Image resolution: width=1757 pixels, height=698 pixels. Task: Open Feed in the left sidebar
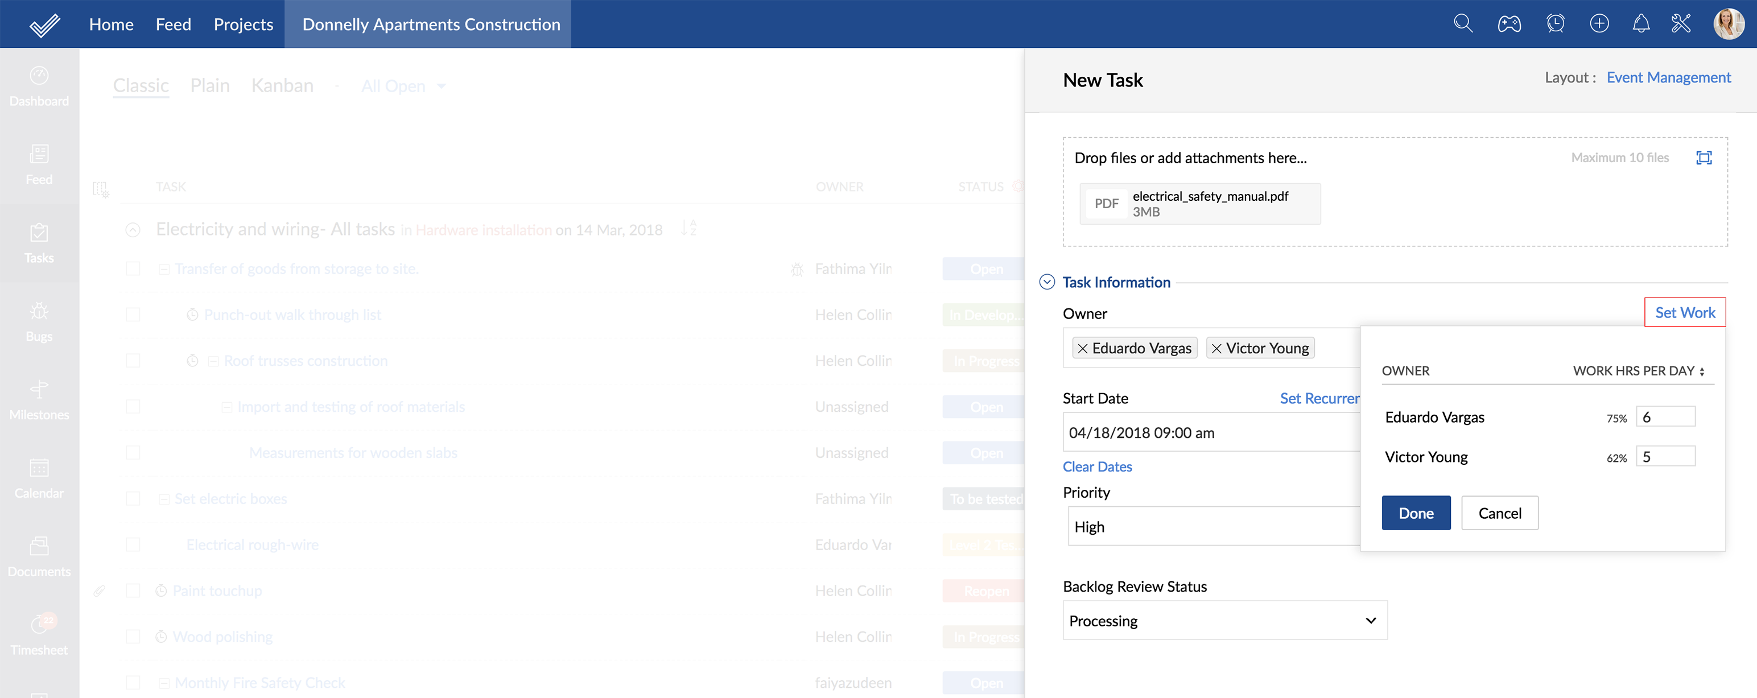point(39,165)
